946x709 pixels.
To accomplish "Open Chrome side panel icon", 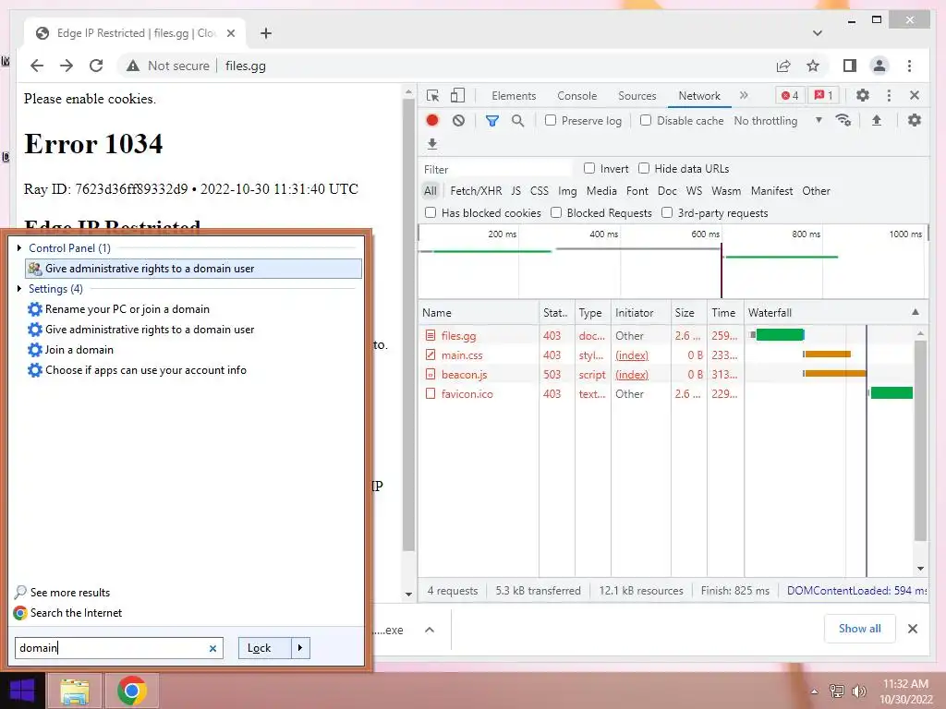I will [850, 66].
